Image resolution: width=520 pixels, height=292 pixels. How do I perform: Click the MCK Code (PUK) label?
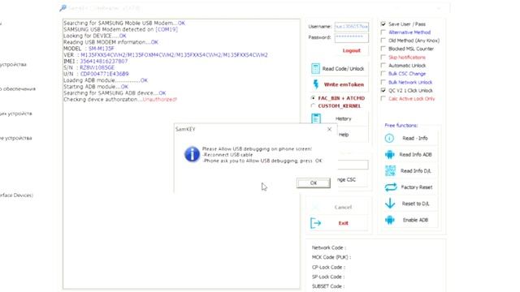pyautogui.click(x=331, y=257)
